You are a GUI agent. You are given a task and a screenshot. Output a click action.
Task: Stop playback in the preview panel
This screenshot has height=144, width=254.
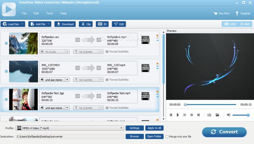191,115
